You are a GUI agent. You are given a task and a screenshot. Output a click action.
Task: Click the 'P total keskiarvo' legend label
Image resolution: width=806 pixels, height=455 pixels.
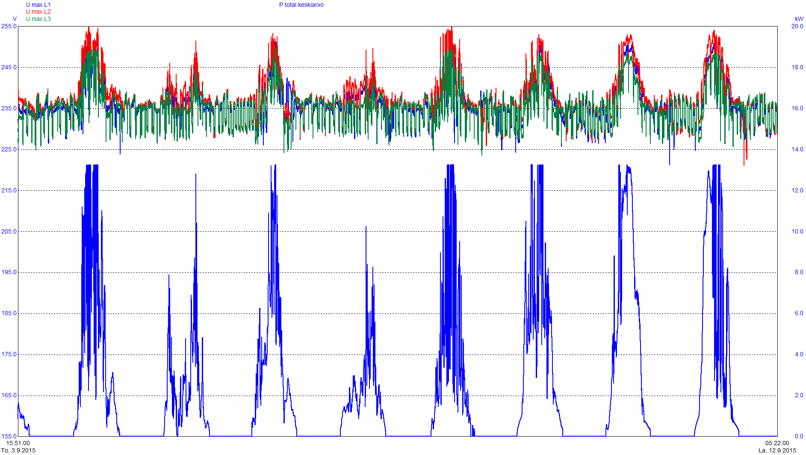[x=301, y=5]
